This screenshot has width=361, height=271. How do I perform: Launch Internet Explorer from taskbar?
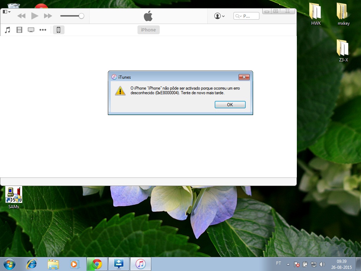tap(31, 264)
